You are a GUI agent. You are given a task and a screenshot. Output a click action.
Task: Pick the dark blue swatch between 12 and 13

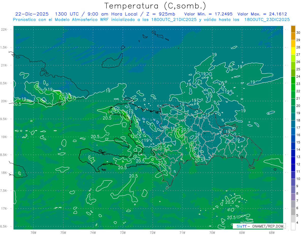(x=293, y=161)
